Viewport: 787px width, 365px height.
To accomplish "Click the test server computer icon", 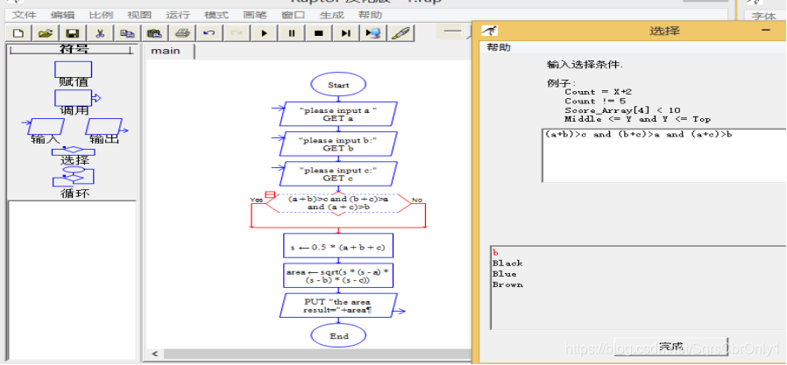I will (373, 33).
